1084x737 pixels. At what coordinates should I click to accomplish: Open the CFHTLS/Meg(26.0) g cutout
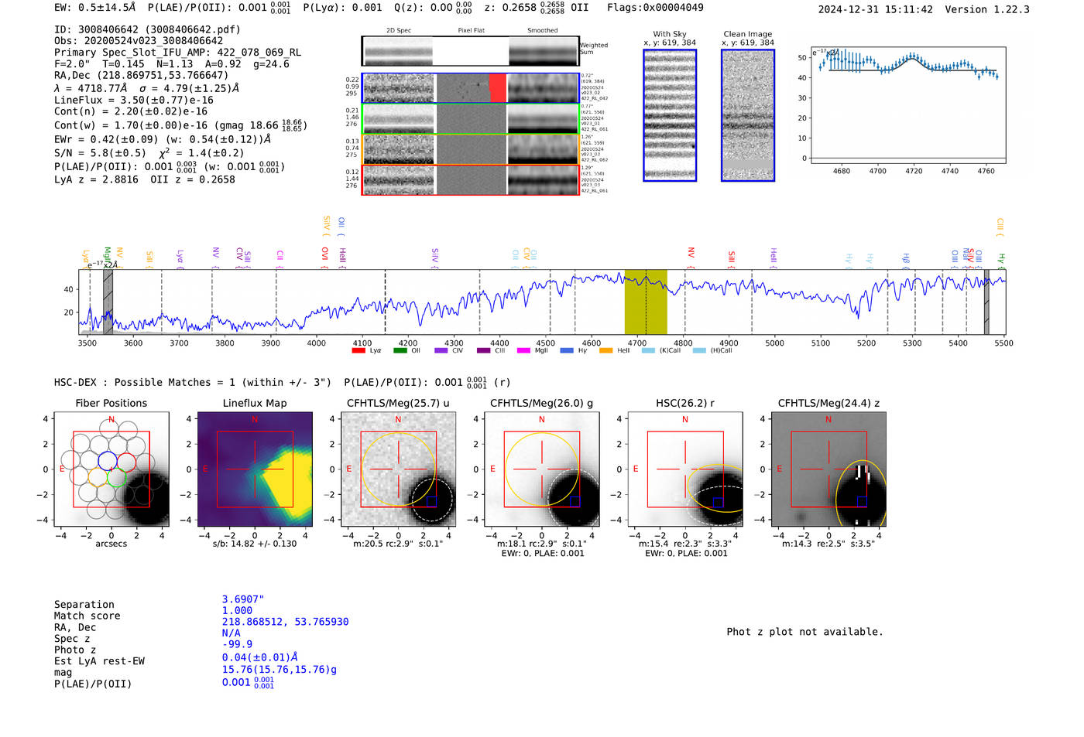542,469
